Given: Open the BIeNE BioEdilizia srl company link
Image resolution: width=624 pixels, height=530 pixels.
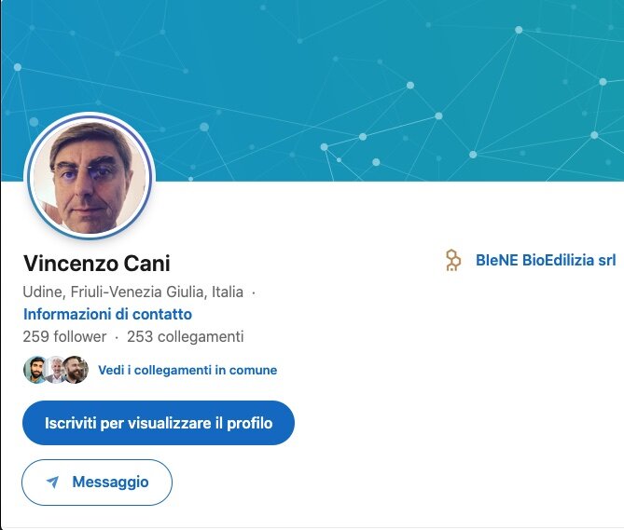Looking at the screenshot, I should pyautogui.click(x=546, y=261).
